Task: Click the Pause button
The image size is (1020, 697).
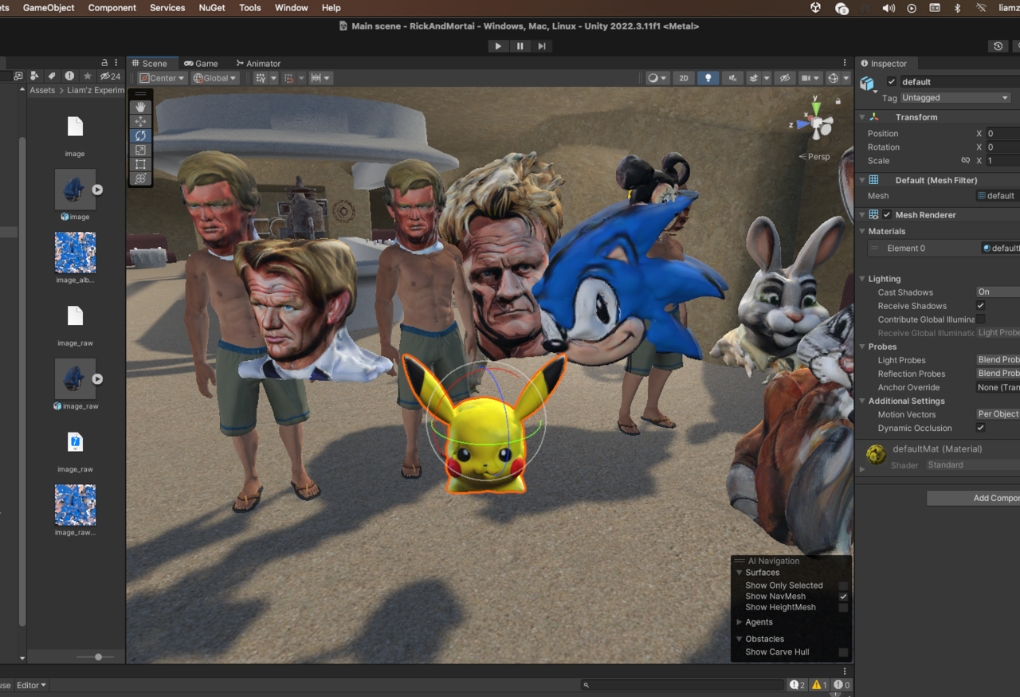Action: 520,46
